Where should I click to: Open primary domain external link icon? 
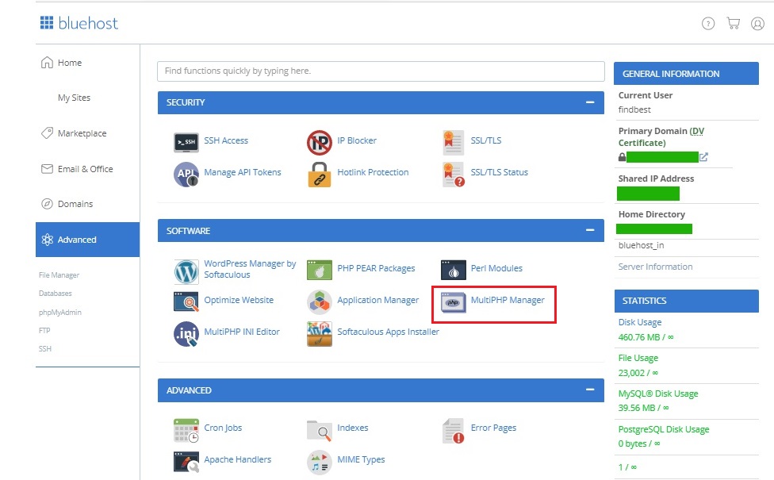click(x=704, y=157)
